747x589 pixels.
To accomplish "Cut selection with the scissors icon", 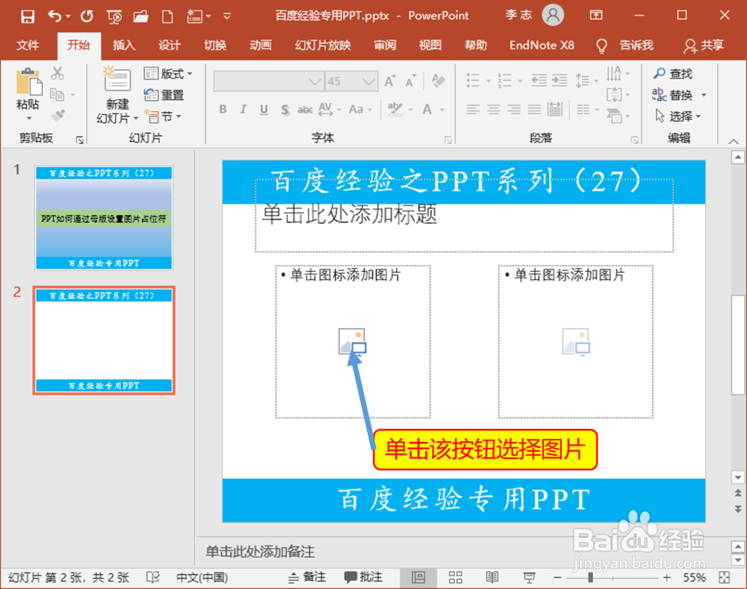I will tap(58, 73).
